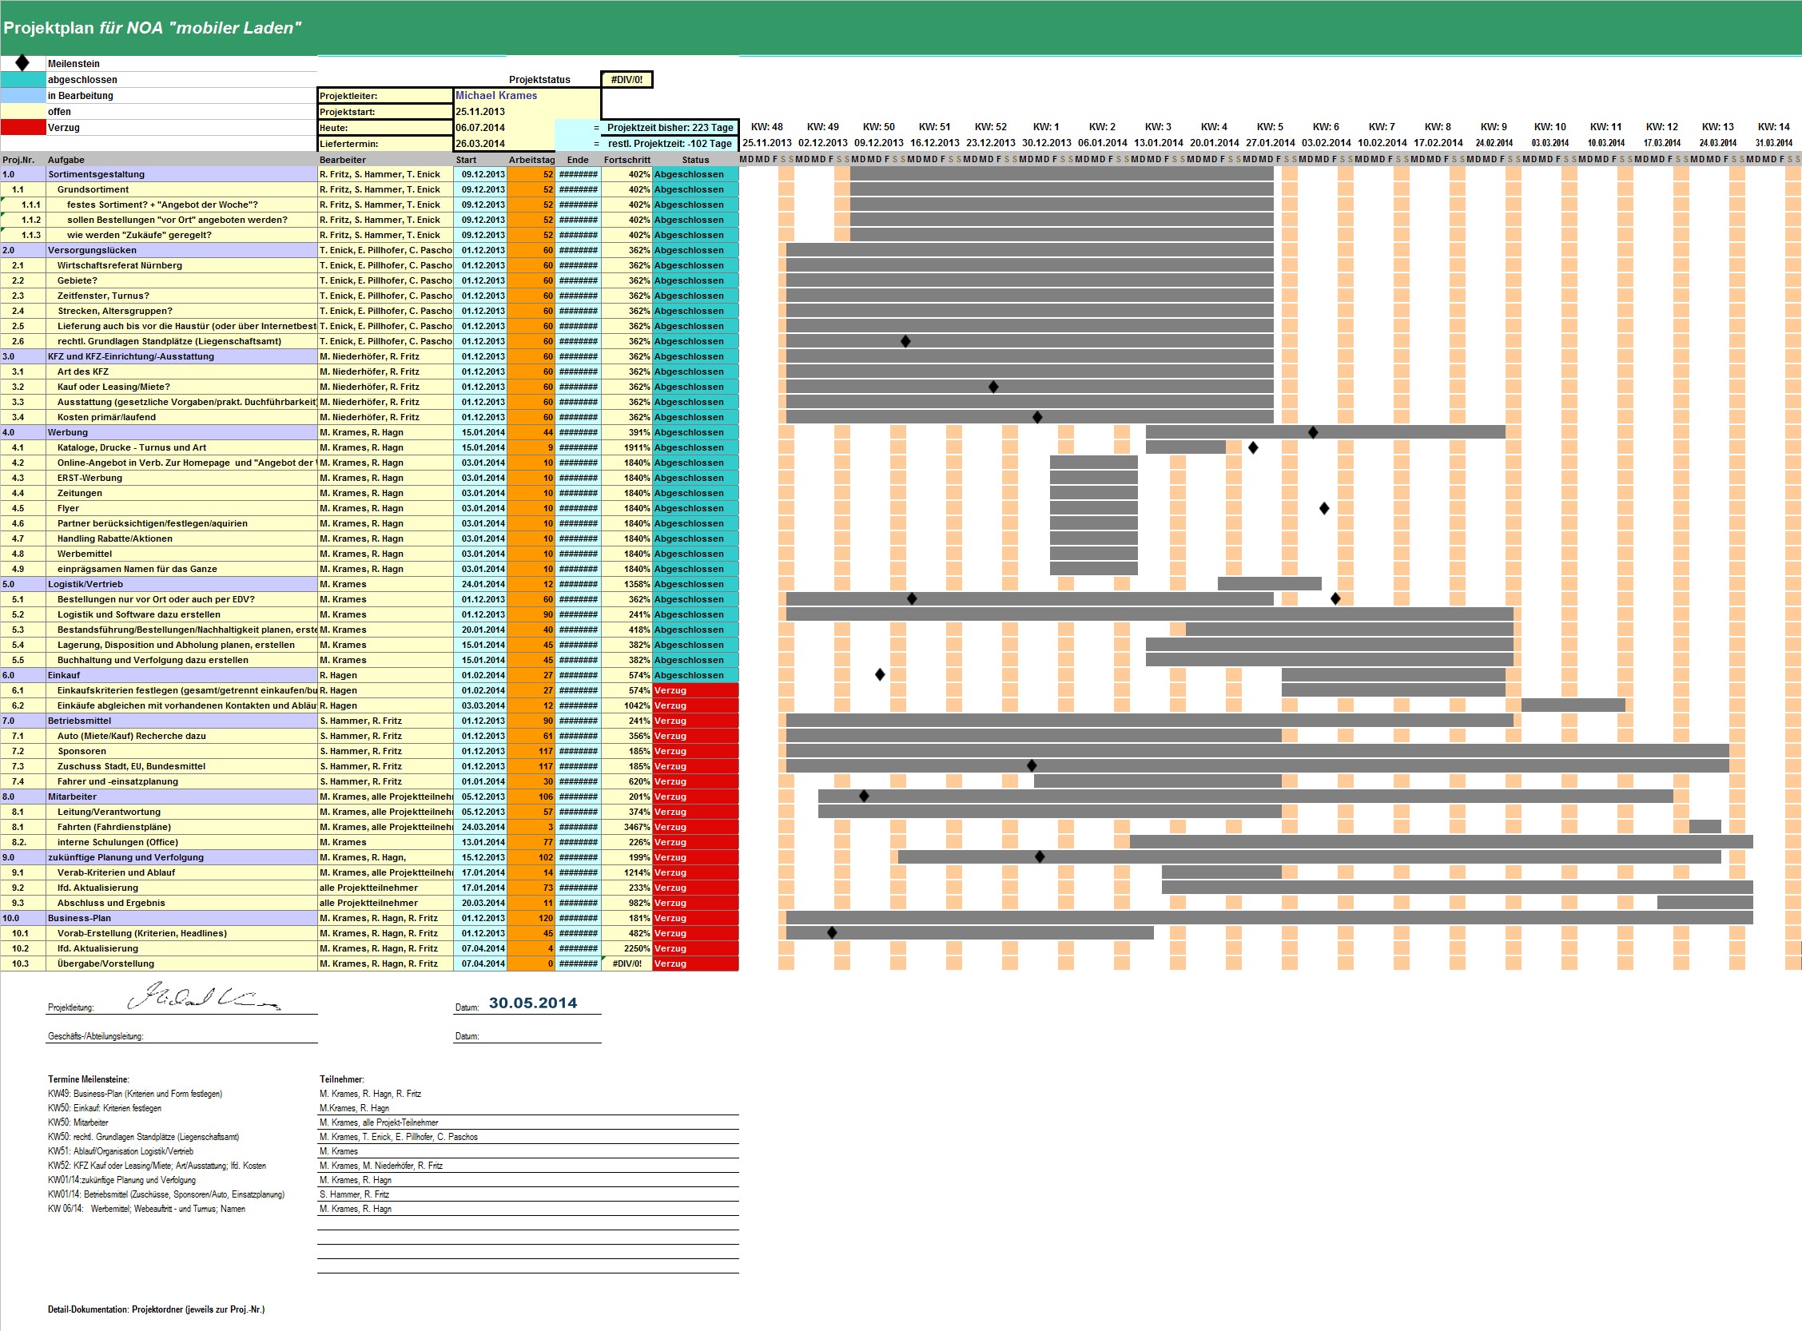Click the Projektstatus #DIV/0! cell
This screenshot has height=1331, width=1802.
(x=627, y=80)
